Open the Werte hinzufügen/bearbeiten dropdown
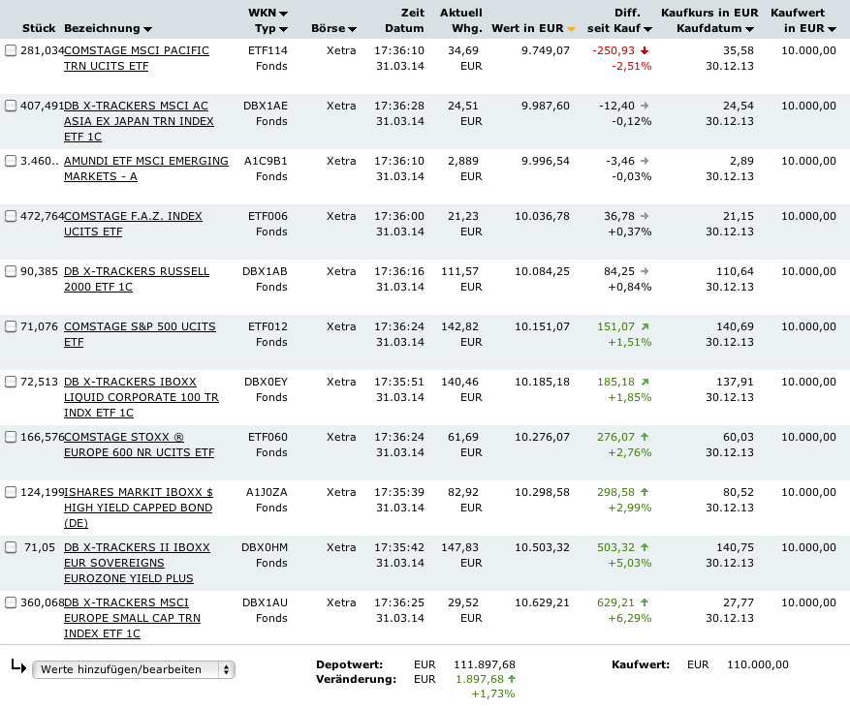 (x=134, y=669)
